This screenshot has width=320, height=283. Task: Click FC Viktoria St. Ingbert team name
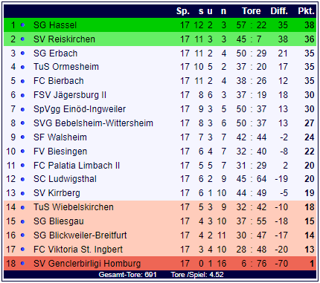coord(78,250)
